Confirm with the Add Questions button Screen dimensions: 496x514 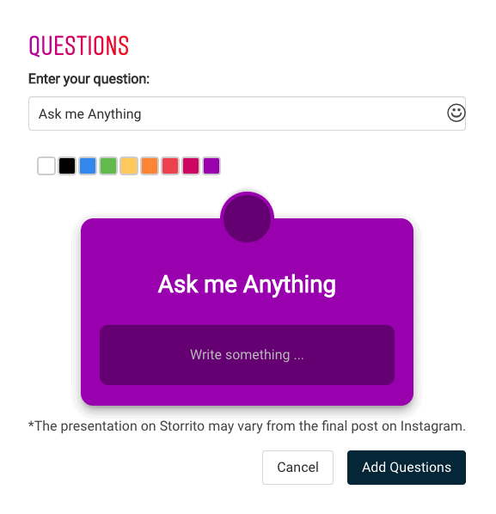pyautogui.click(x=407, y=467)
